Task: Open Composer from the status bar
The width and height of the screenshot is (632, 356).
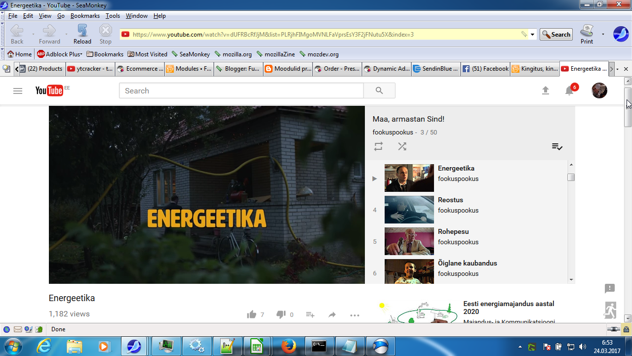Action: click(28, 329)
